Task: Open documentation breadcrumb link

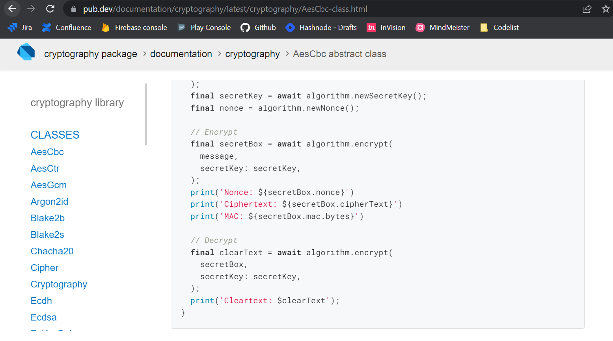Action: [x=181, y=54]
